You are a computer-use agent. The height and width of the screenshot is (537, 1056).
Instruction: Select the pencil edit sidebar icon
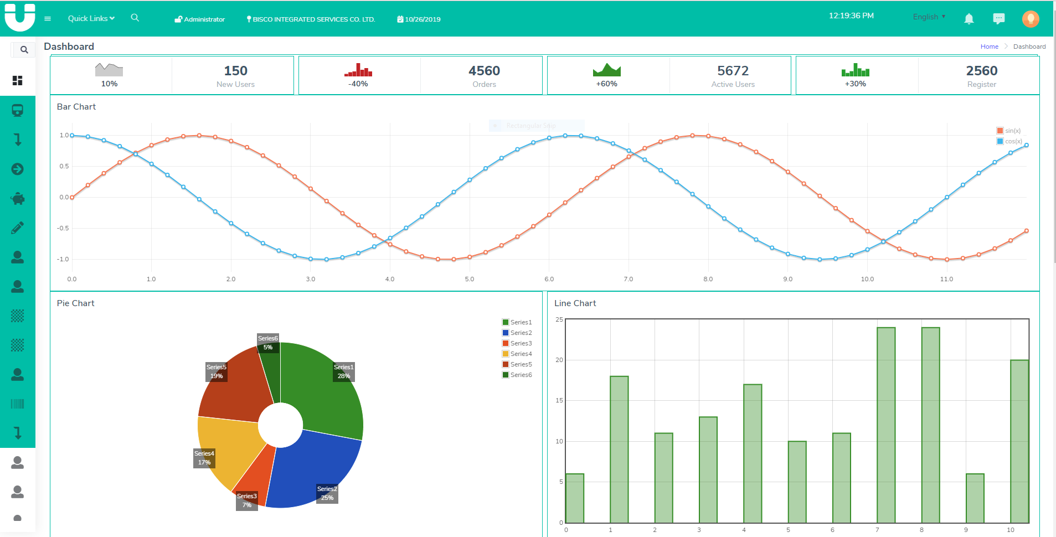pyautogui.click(x=18, y=228)
